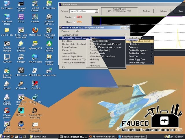Switch to FalconFour's Ultimate Boot taskbar button
Image resolution: width=185 pixels, height=139 pixels.
132,137
